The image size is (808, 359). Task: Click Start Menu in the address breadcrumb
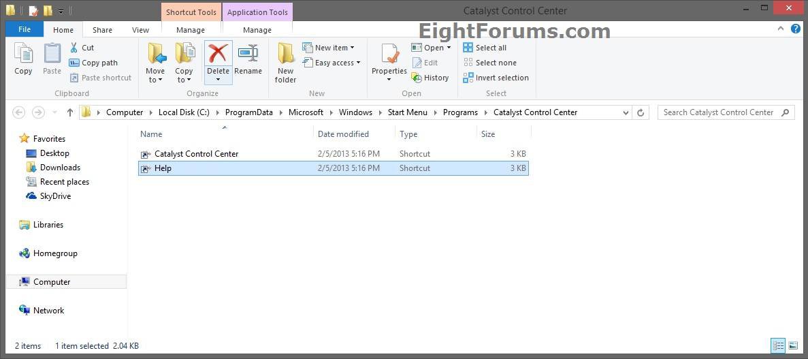tap(408, 112)
